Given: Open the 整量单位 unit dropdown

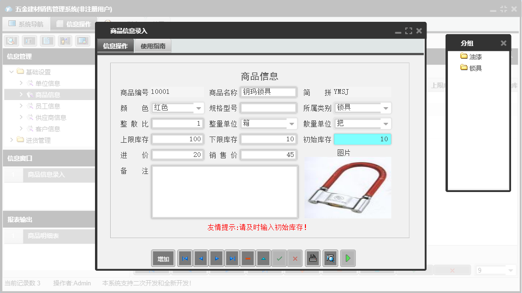Looking at the screenshot, I should (293, 123).
